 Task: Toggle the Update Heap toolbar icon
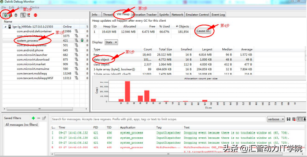(x=5, y=15)
